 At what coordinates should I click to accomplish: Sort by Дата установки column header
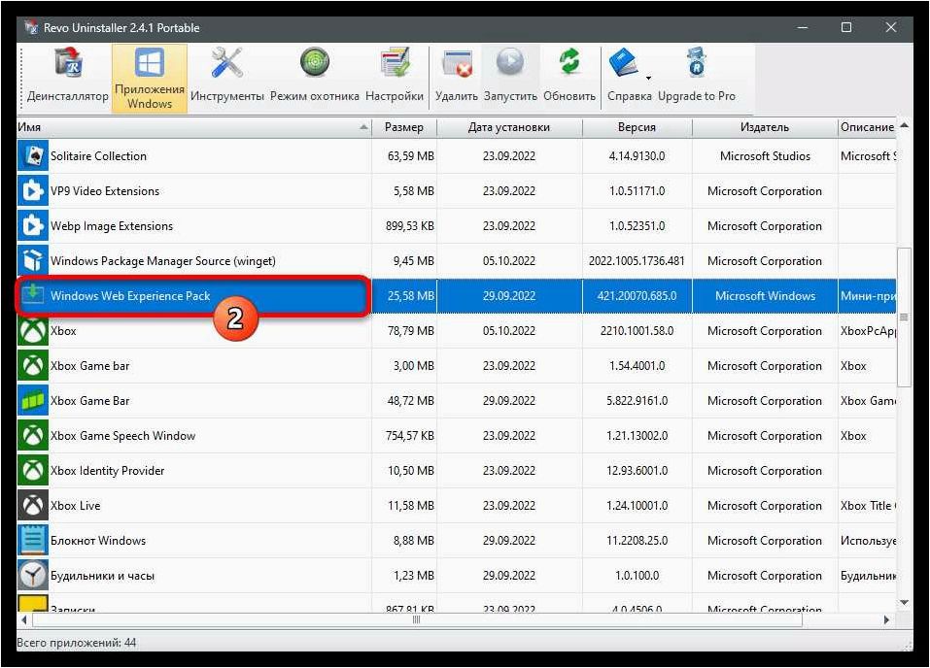(x=509, y=127)
